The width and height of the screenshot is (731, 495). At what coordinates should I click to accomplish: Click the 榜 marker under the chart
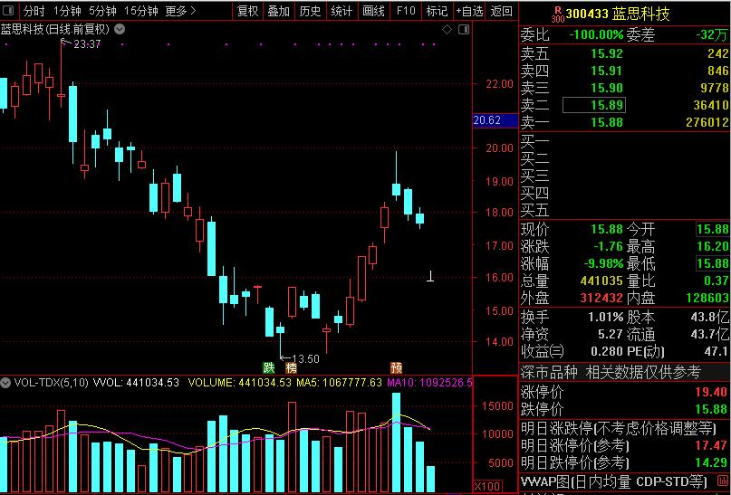coord(291,367)
